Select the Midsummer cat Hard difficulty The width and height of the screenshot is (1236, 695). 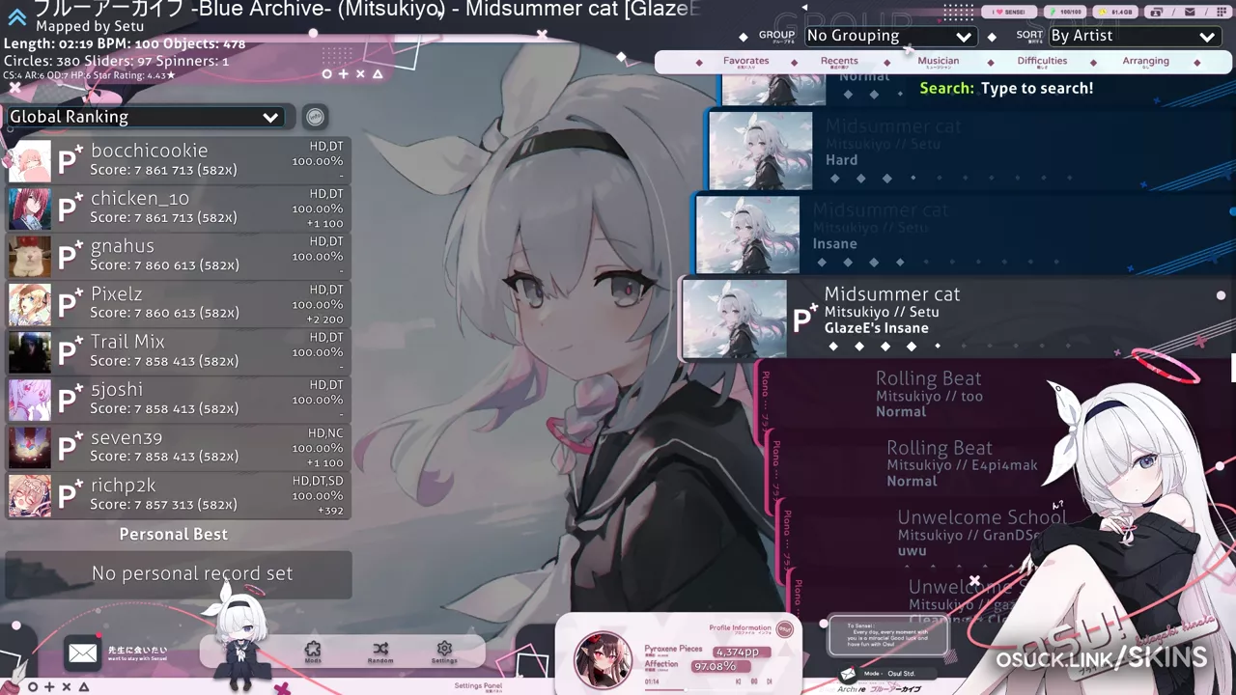(x=971, y=150)
